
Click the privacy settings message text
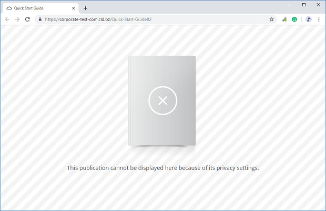click(163, 168)
